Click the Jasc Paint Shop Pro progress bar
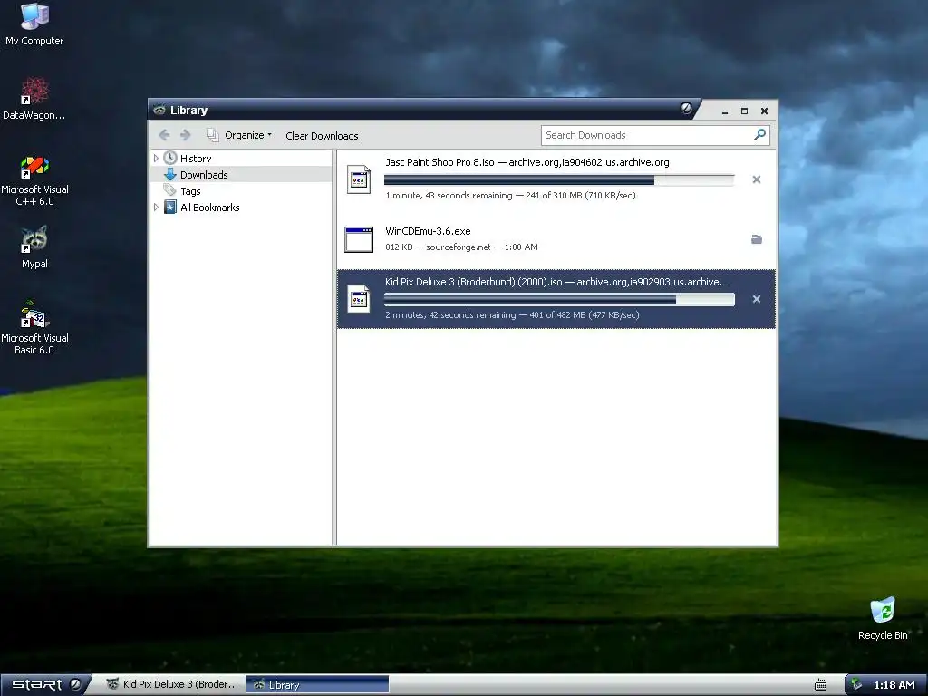 [x=559, y=180]
